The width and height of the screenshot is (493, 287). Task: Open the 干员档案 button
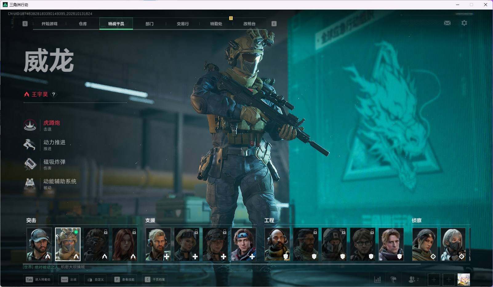[155, 280]
